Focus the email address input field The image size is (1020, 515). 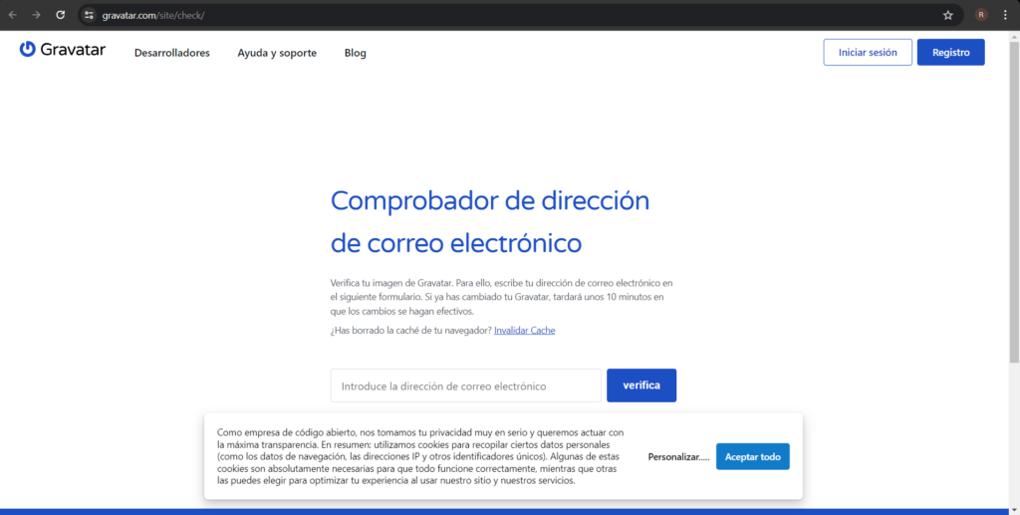[466, 386]
